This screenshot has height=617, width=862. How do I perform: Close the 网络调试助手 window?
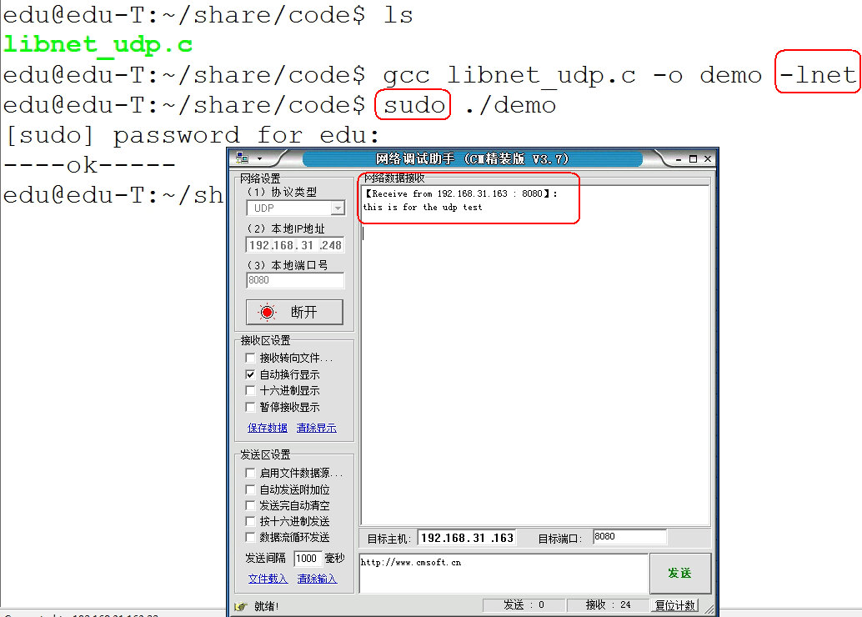point(708,159)
